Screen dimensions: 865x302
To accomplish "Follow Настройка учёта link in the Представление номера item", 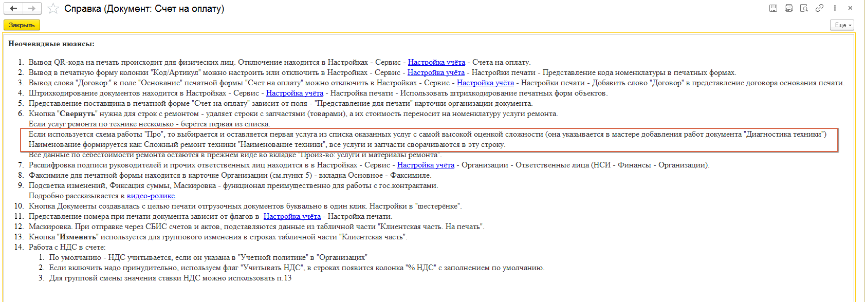I will pos(292,216).
